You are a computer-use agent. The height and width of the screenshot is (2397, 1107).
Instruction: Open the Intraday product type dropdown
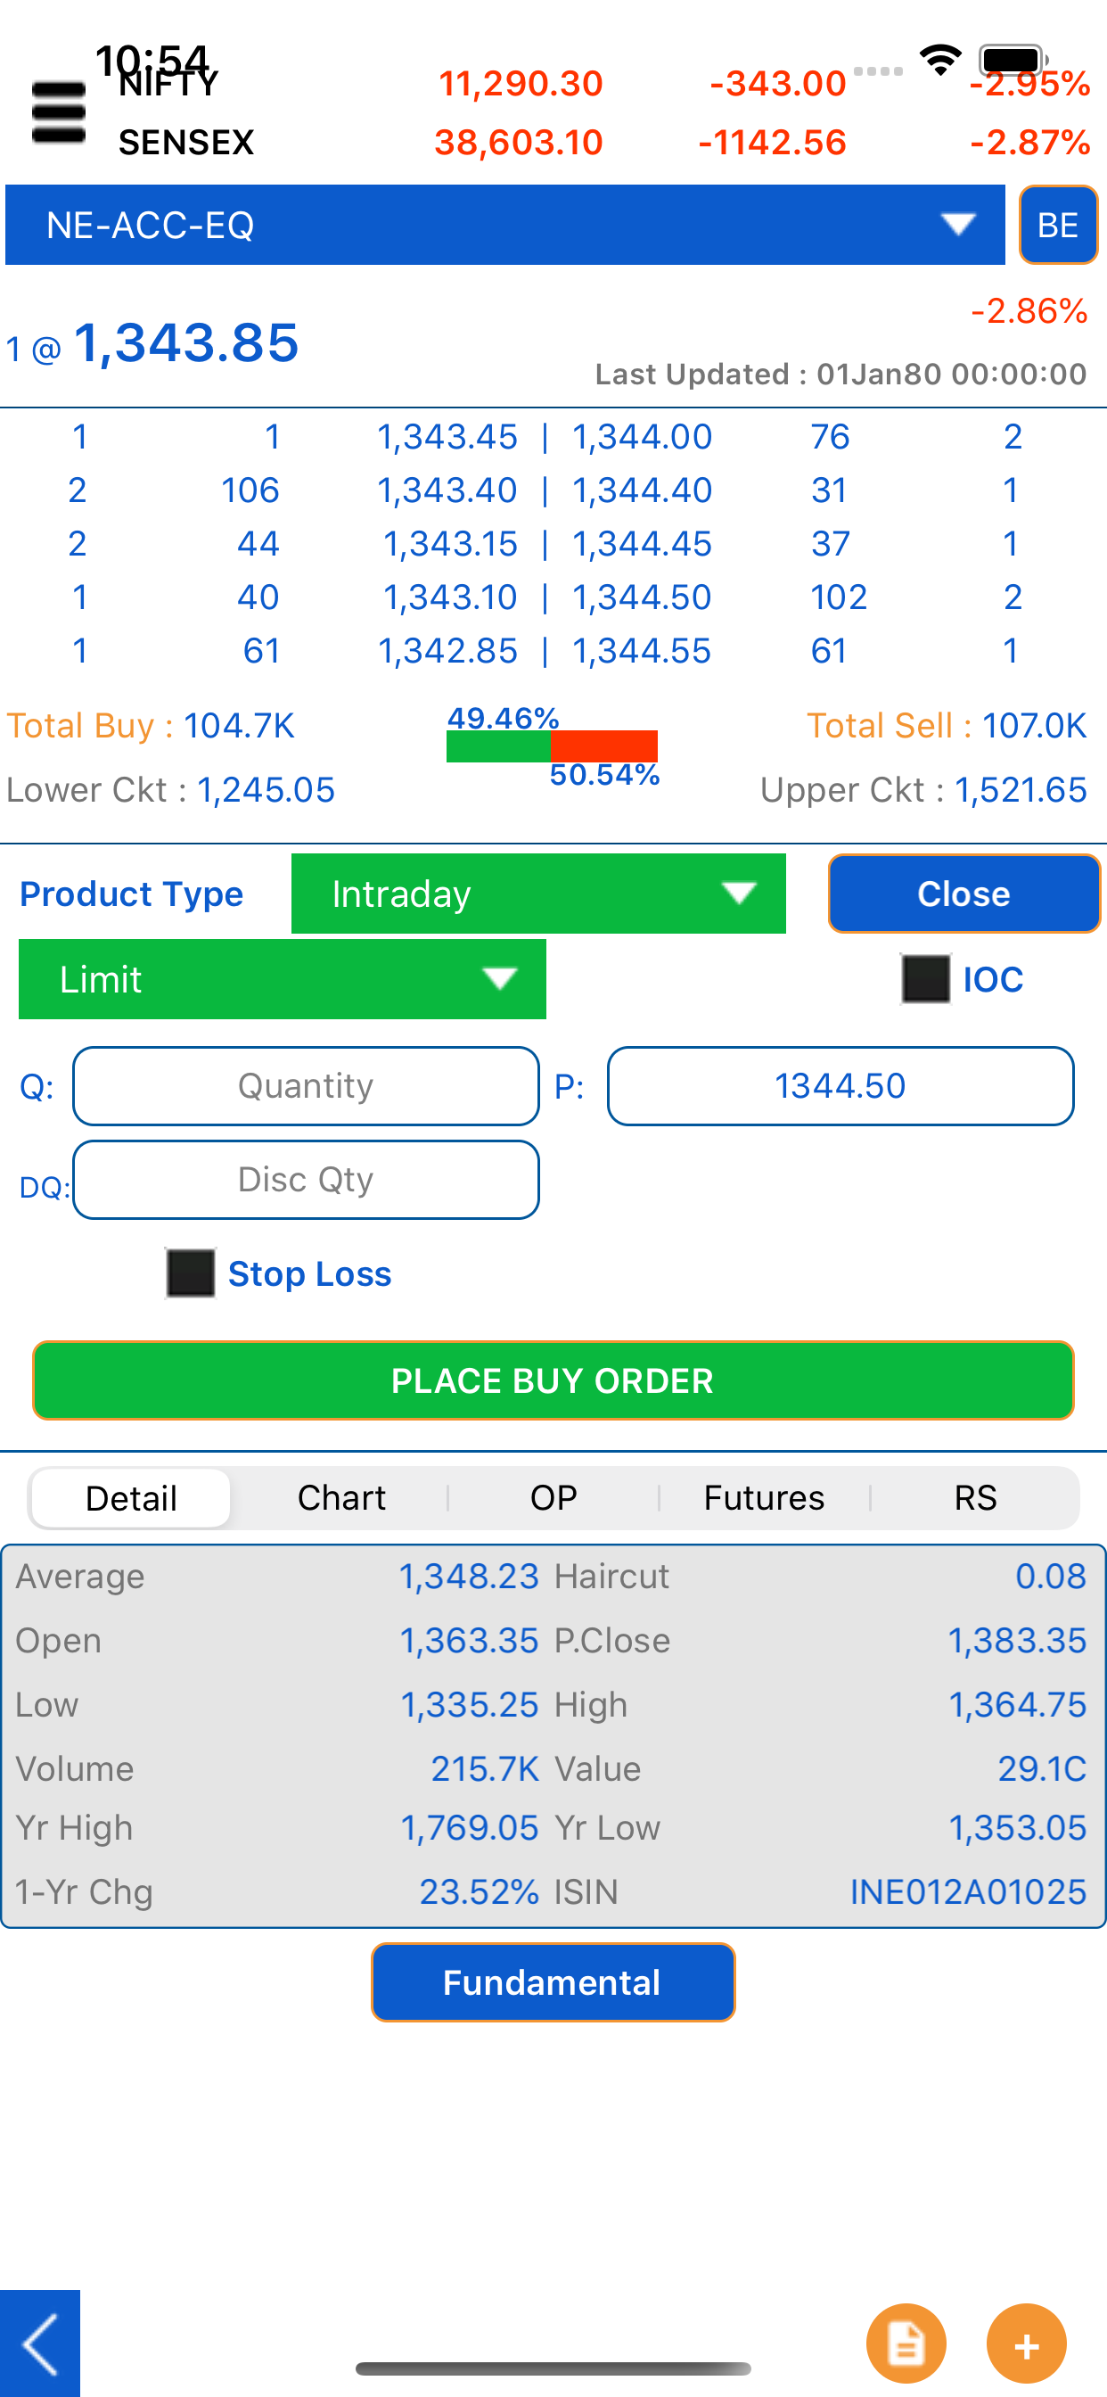click(538, 894)
